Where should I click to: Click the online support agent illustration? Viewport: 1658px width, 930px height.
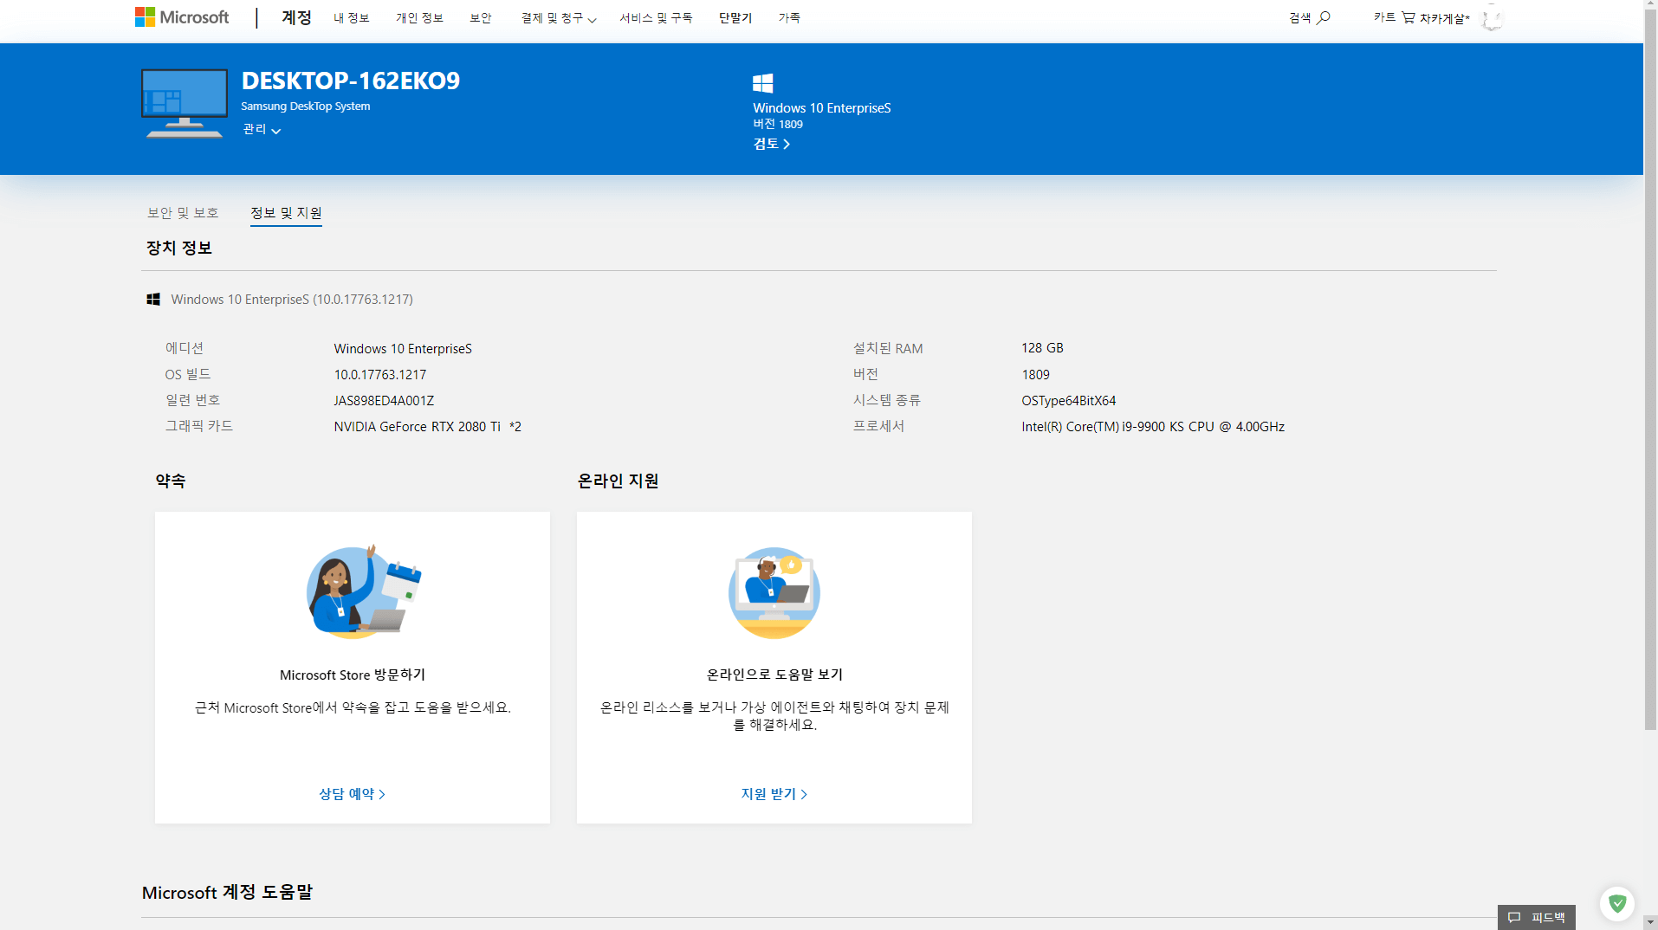(774, 592)
